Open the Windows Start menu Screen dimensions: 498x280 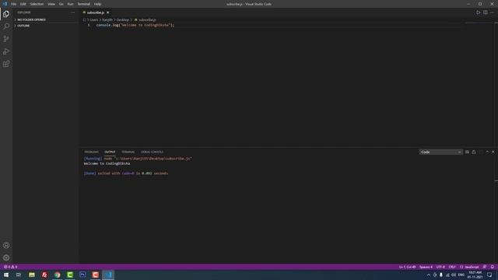pyautogui.click(x=6, y=275)
